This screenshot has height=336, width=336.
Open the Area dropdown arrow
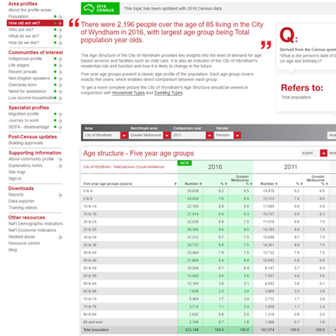(x=124, y=135)
